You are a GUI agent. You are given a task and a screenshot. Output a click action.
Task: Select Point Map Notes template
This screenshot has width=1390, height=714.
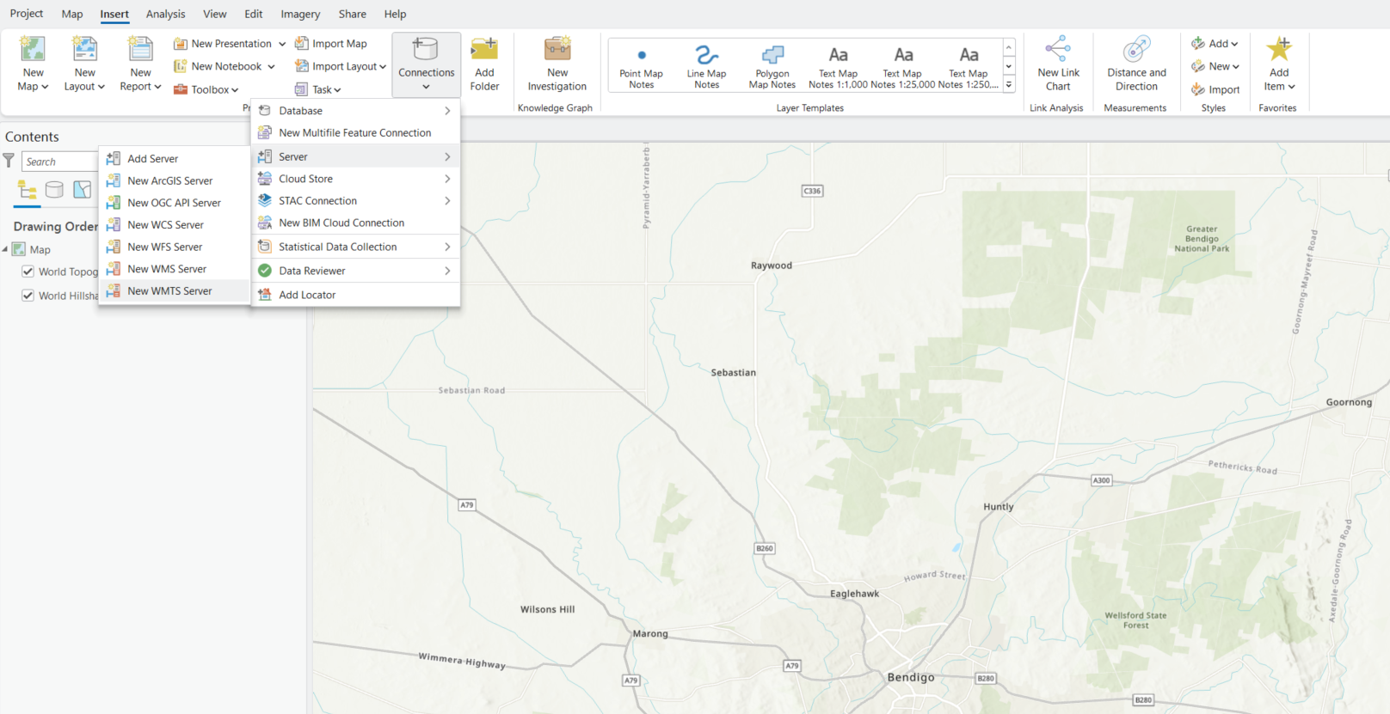pos(641,65)
